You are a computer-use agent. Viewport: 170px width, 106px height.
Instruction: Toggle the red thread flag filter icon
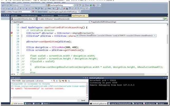pos(33,12)
